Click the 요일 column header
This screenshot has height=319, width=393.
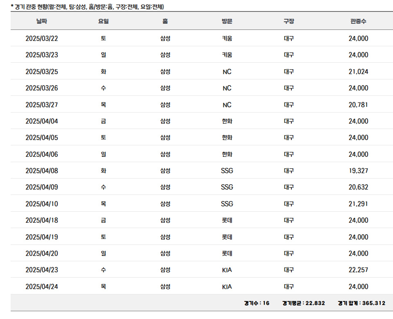(x=103, y=21)
